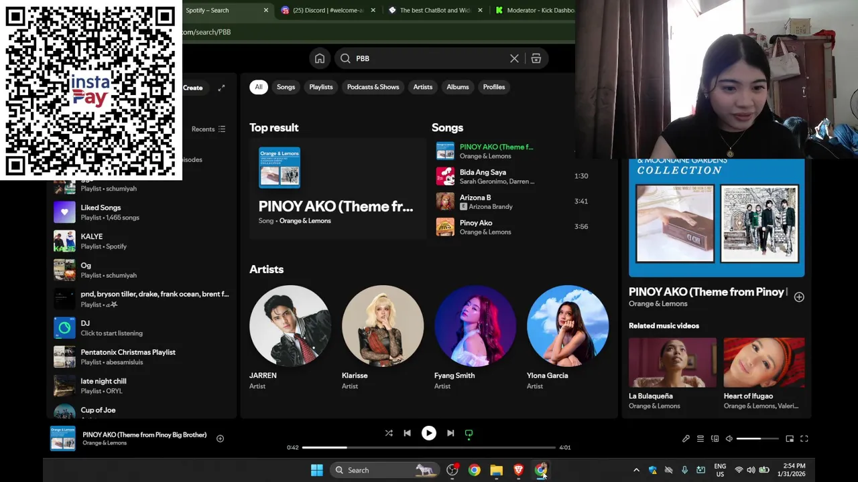The height and width of the screenshot is (482, 858).
Task: Open Klarisse artist card
Action: 383,339
